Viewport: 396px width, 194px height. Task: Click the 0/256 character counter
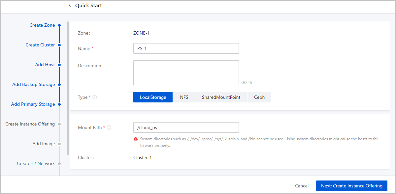(x=247, y=83)
